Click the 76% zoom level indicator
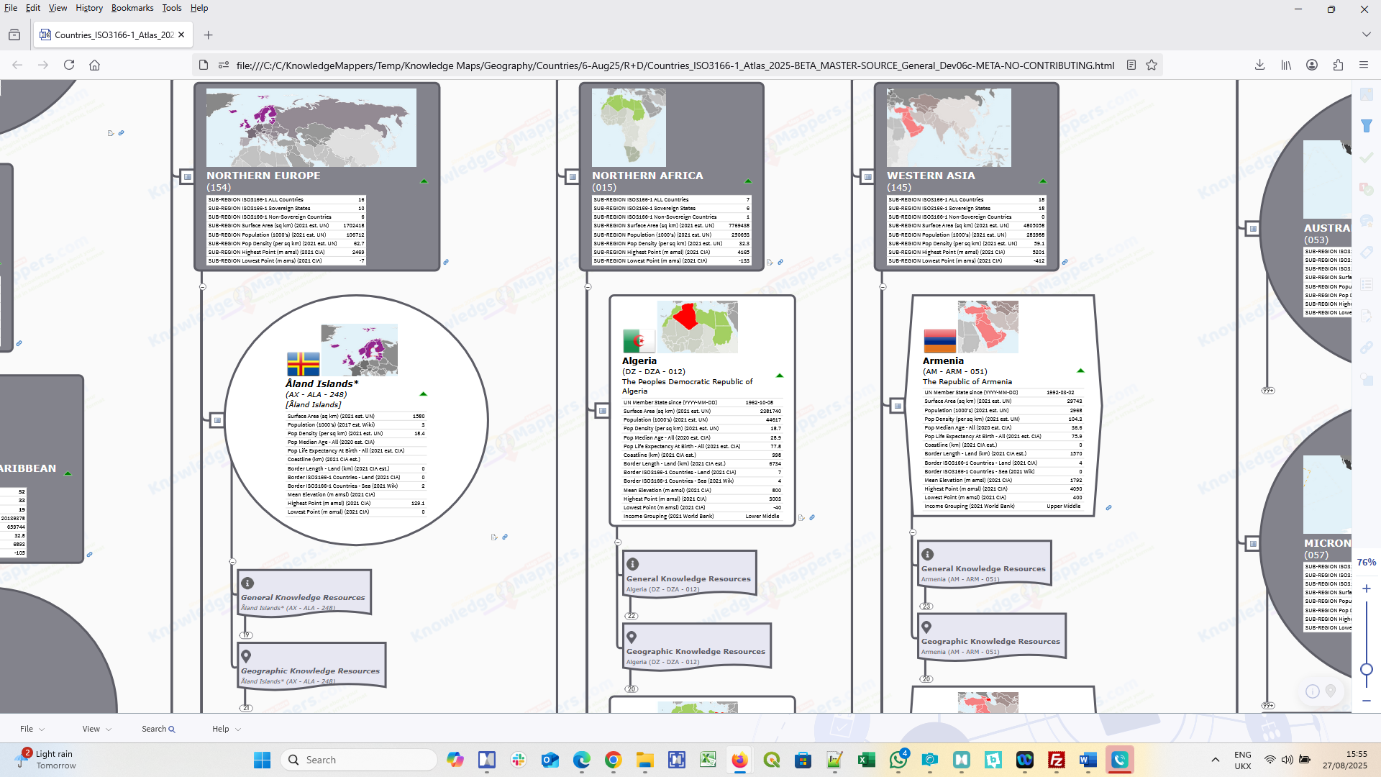This screenshot has width=1381, height=777. 1367,563
